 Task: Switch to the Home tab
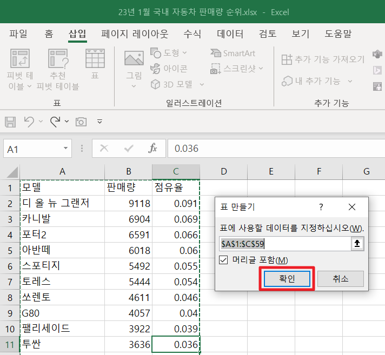pos(49,34)
